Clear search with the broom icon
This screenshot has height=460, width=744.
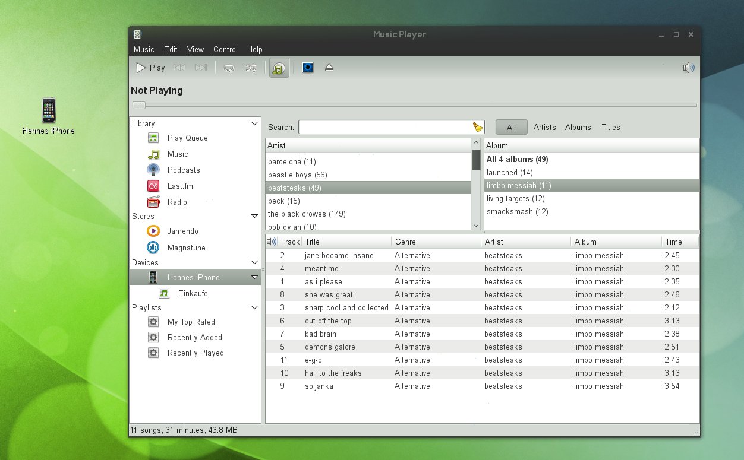478,127
